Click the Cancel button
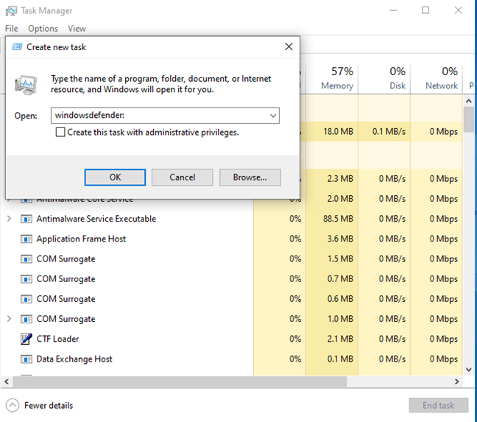Screen dimensions: 477x422 [x=183, y=177]
